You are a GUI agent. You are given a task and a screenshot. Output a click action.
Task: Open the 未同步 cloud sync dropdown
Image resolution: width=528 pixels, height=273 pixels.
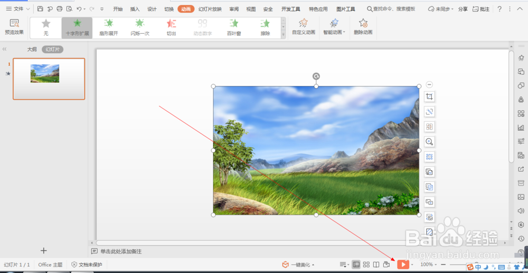(x=440, y=9)
